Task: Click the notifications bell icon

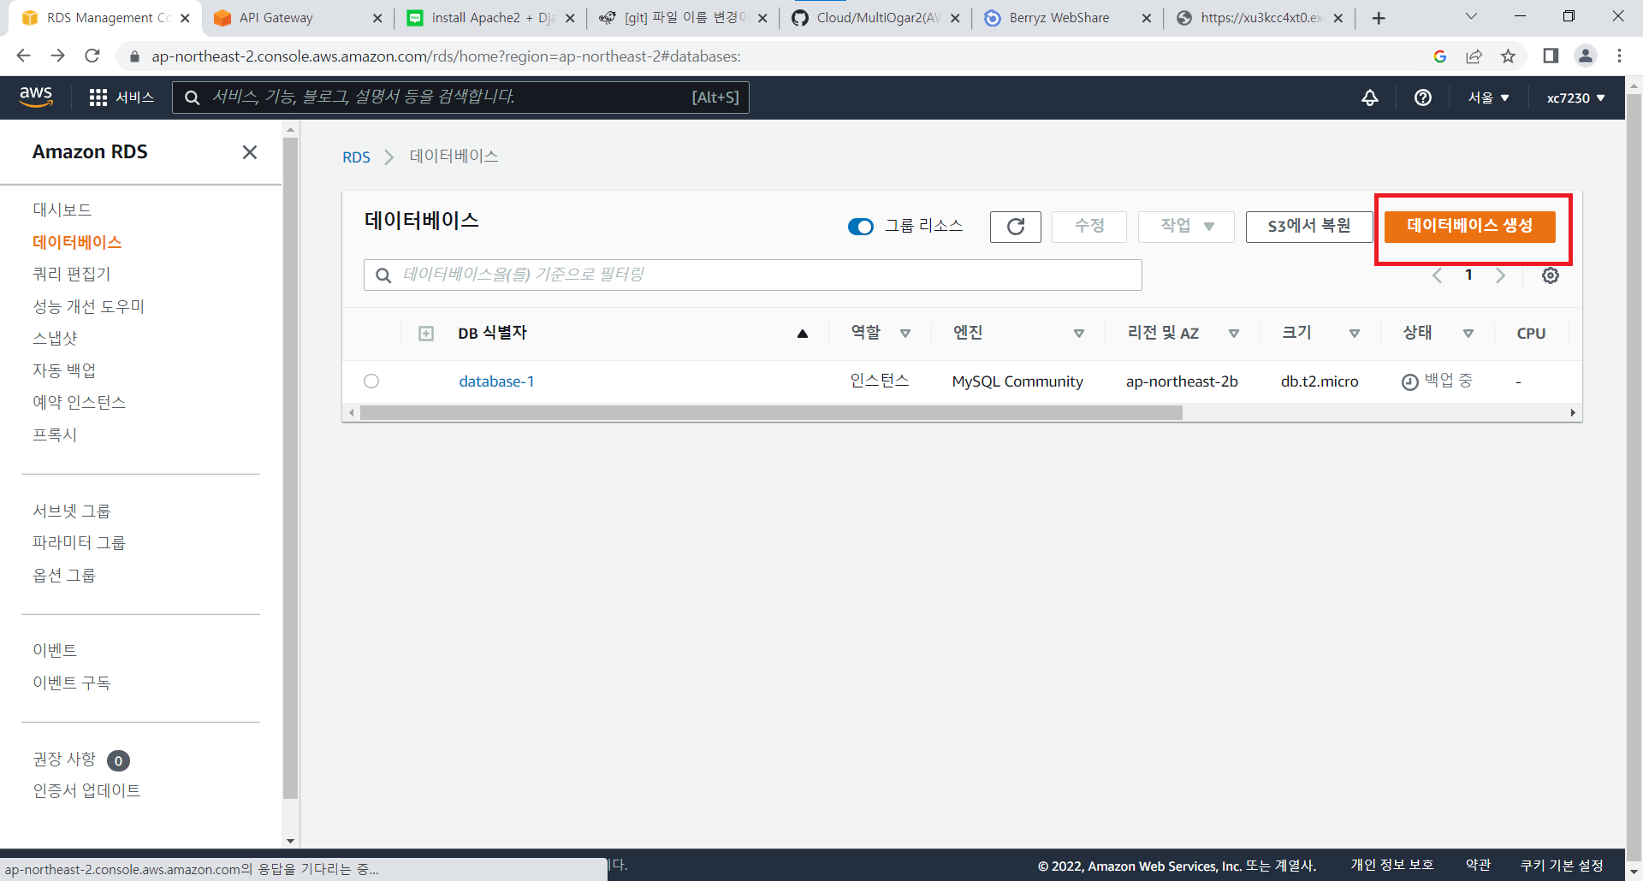Action: tap(1370, 98)
